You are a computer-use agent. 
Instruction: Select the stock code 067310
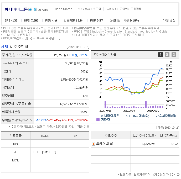pos(43,10)
